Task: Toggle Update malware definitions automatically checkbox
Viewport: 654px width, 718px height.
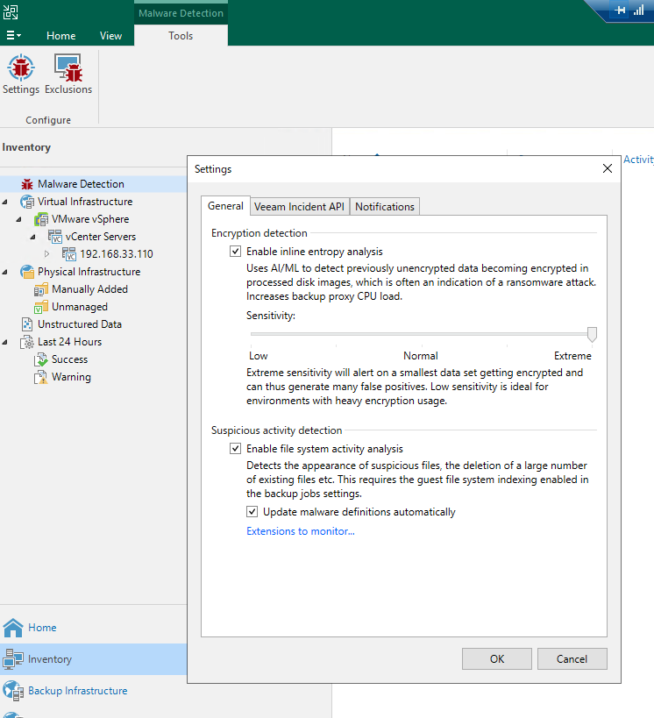Action: coord(252,511)
